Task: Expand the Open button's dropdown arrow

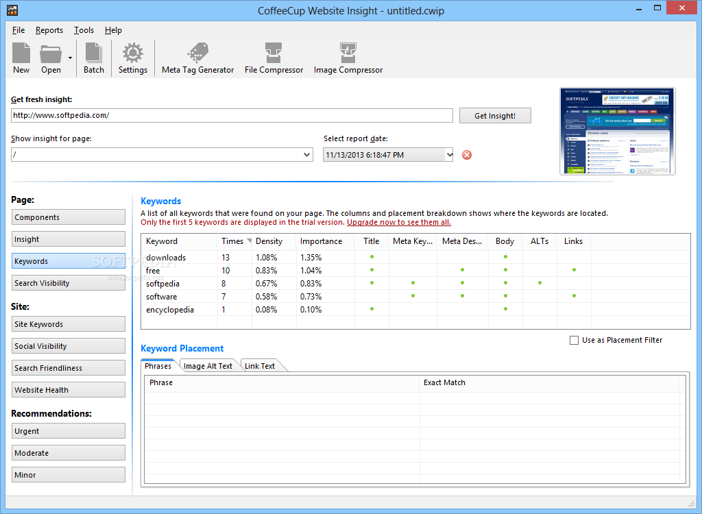Action: [x=71, y=58]
